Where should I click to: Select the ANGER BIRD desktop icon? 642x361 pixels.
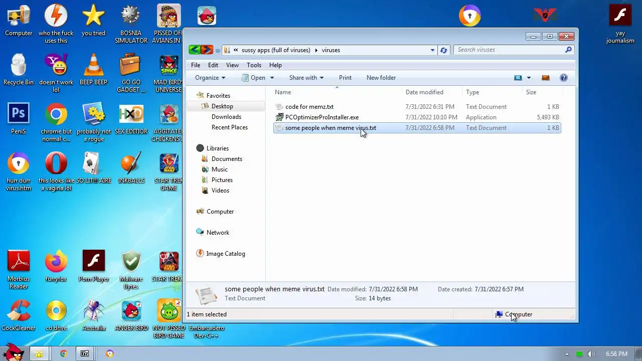(x=131, y=316)
